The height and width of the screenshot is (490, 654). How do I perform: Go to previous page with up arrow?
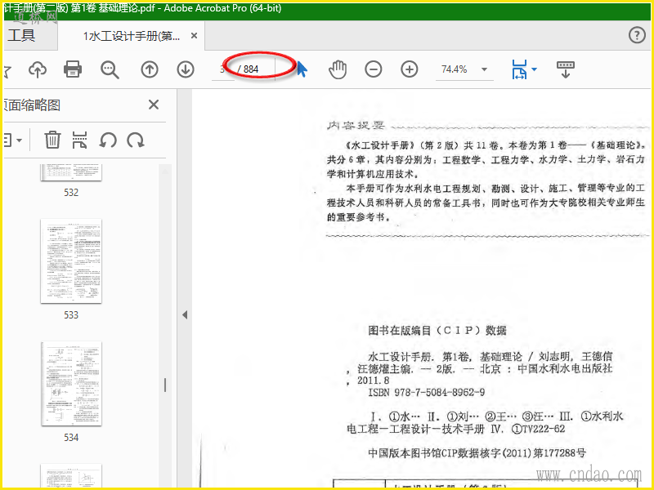150,69
